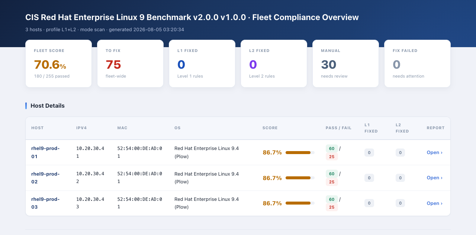This screenshot has width=476, height=235.
Task: Select the rhel9-prod-03 host name
Action: pos(45,203)
